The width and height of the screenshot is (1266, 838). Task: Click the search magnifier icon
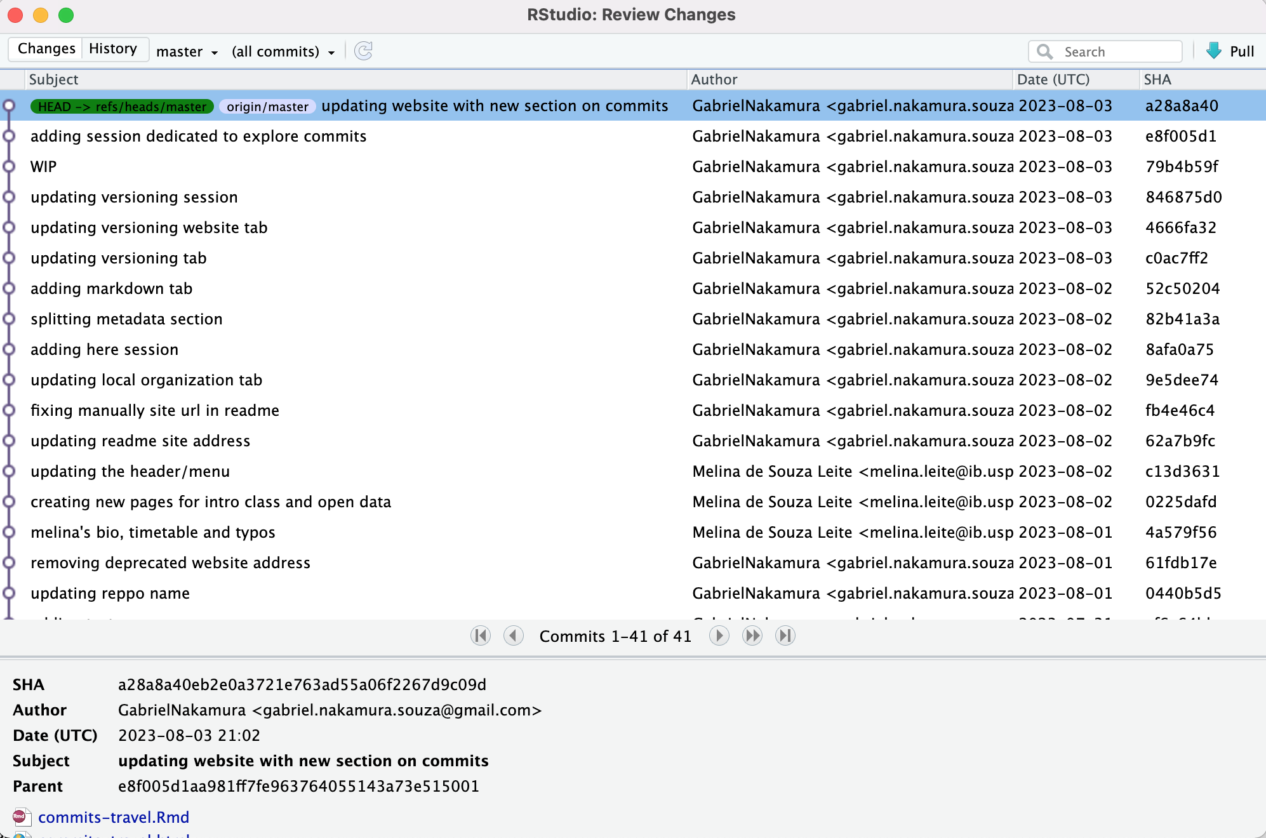click(1044, 51)
